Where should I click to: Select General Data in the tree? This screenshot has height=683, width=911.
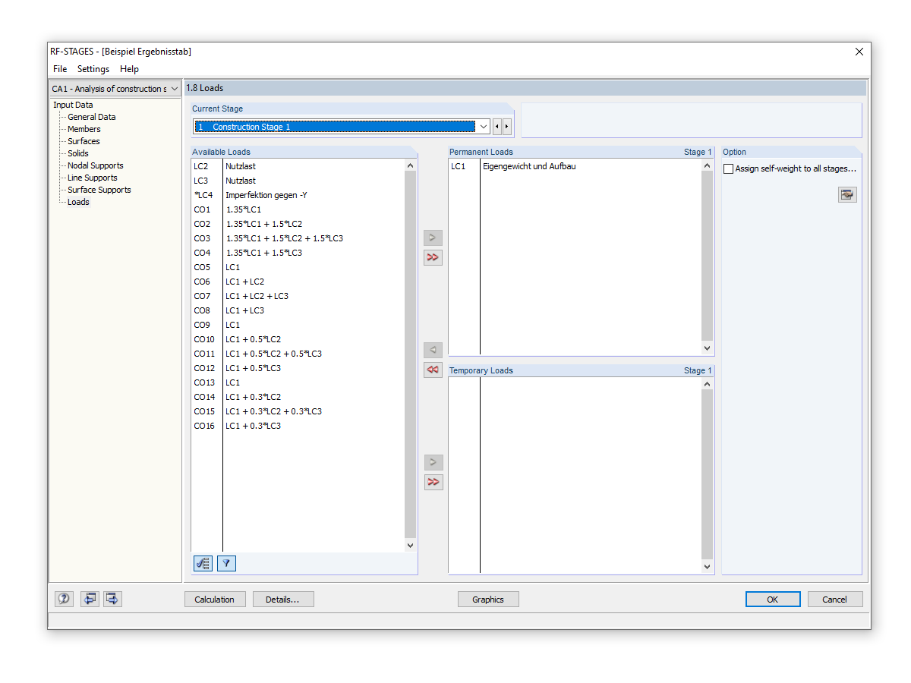pyautogui.click(x=92, y=117)
